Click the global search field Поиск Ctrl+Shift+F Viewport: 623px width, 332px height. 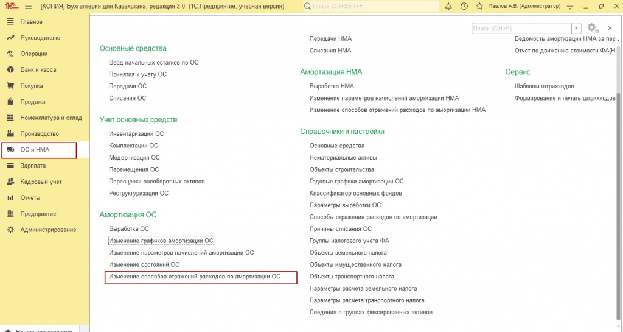coord(372,6)
